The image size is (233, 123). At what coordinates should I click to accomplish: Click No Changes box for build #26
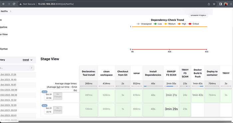pos(58,110)
